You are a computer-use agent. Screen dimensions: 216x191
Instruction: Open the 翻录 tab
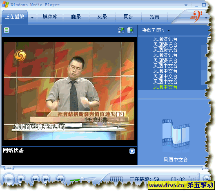pyautogui.click(x=76, y=17)
